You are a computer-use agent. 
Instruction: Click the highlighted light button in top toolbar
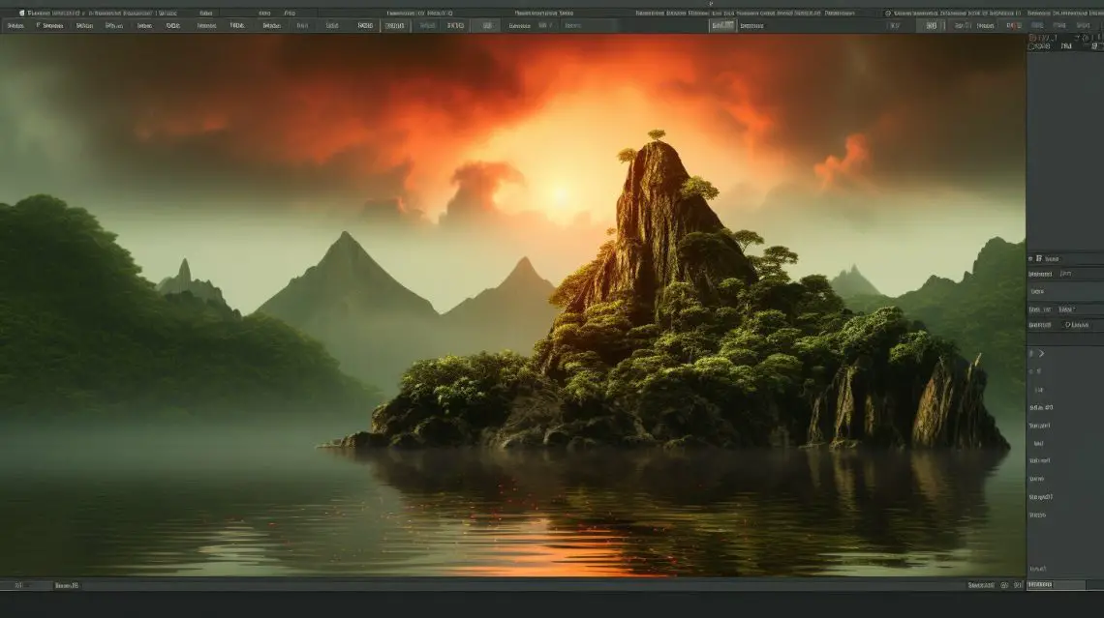pos(722,26)
